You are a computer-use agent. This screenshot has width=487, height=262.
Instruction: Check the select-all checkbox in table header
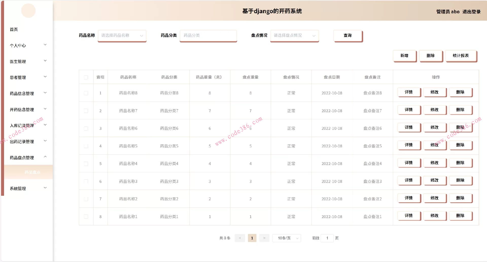coord(86,77)
